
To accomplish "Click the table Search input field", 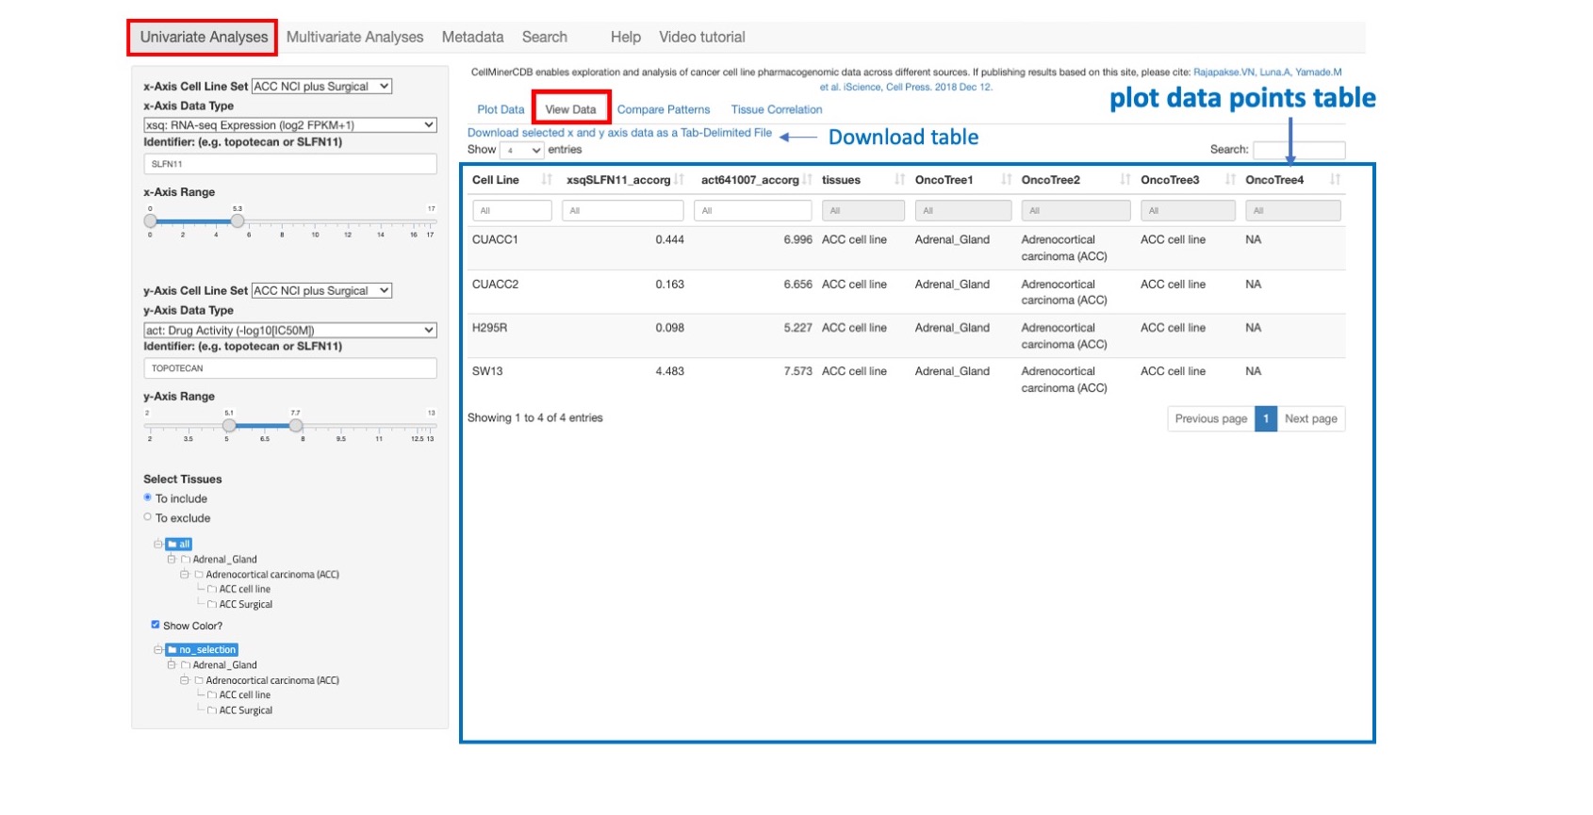I will coord(1298,151).
